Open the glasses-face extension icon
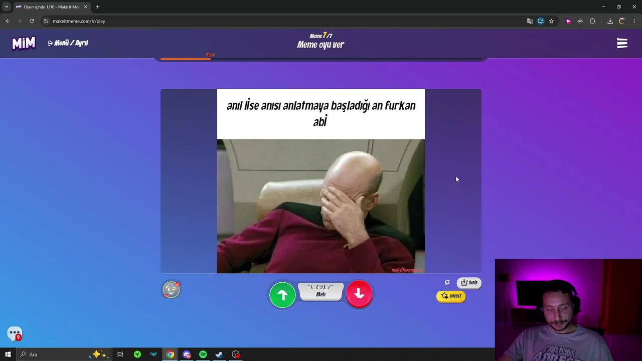 click(580, 21)
